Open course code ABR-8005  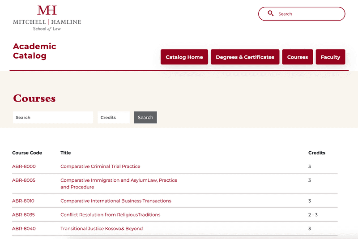(x=24, y=180)
